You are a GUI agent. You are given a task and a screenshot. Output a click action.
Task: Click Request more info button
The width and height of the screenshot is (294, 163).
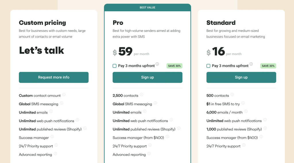(54, 77)
